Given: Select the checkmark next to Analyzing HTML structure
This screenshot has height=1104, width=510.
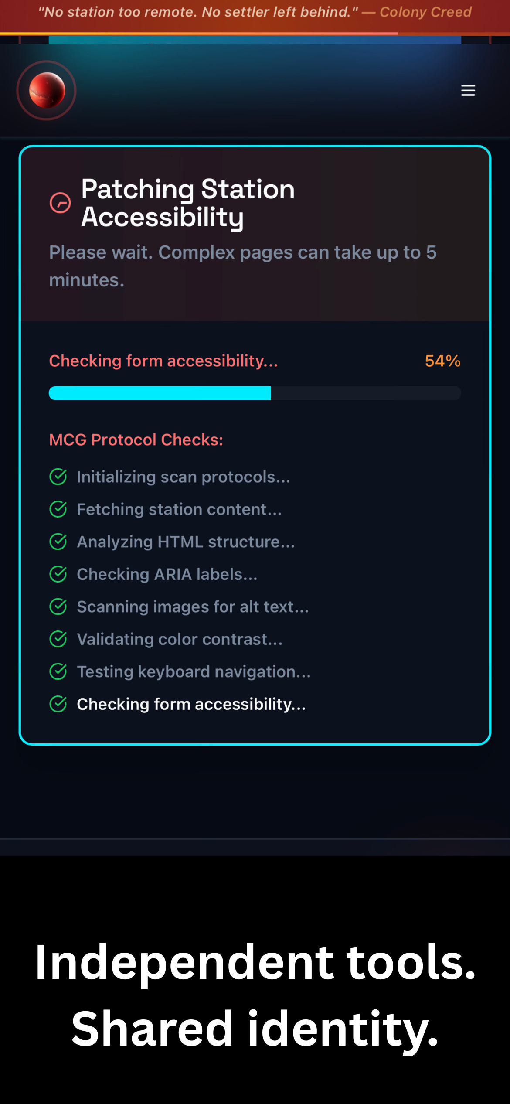Looking at the screenshot, I should pos(59,541).
